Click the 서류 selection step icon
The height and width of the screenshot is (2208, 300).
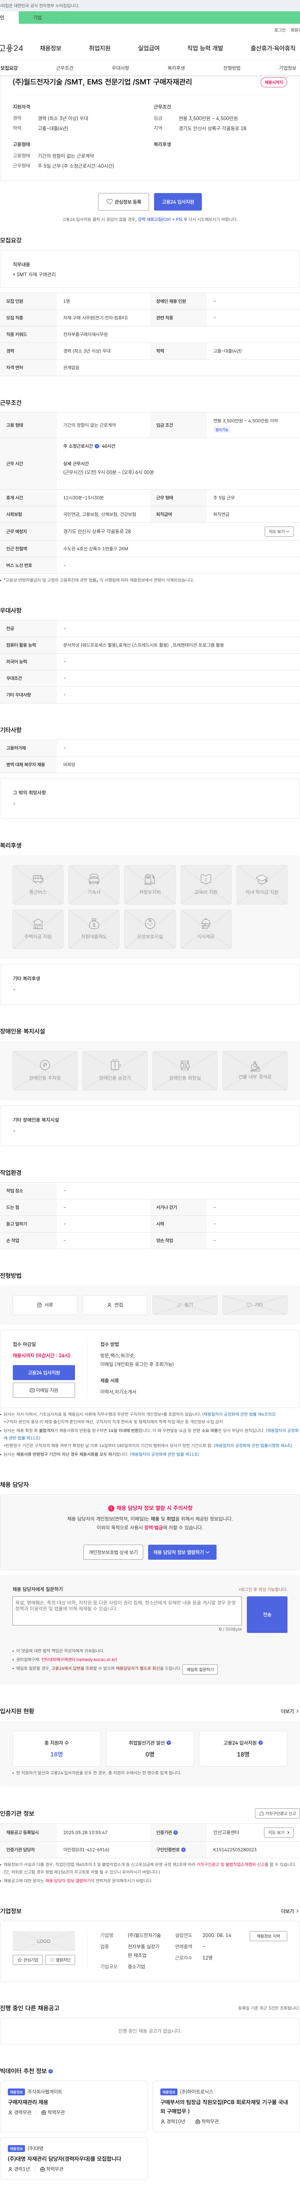[x=45, y=1305]
